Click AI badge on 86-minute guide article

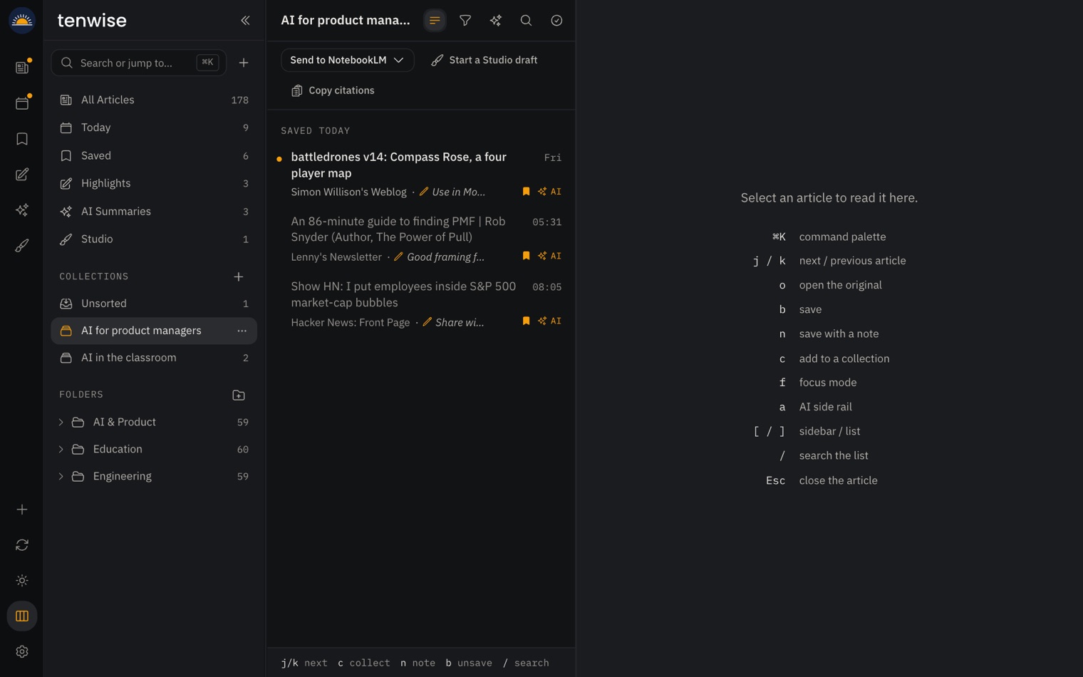click(549, 256)
